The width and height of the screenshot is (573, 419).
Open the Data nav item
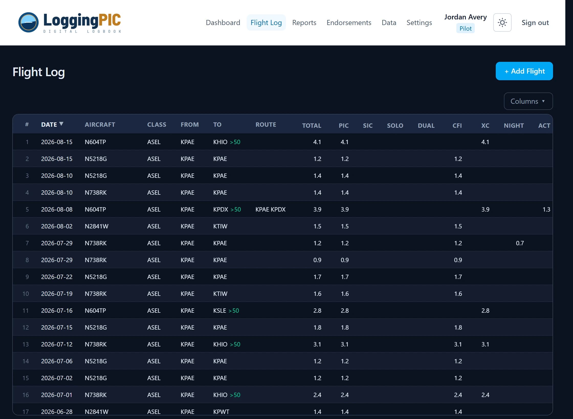(x=389, y=22)
